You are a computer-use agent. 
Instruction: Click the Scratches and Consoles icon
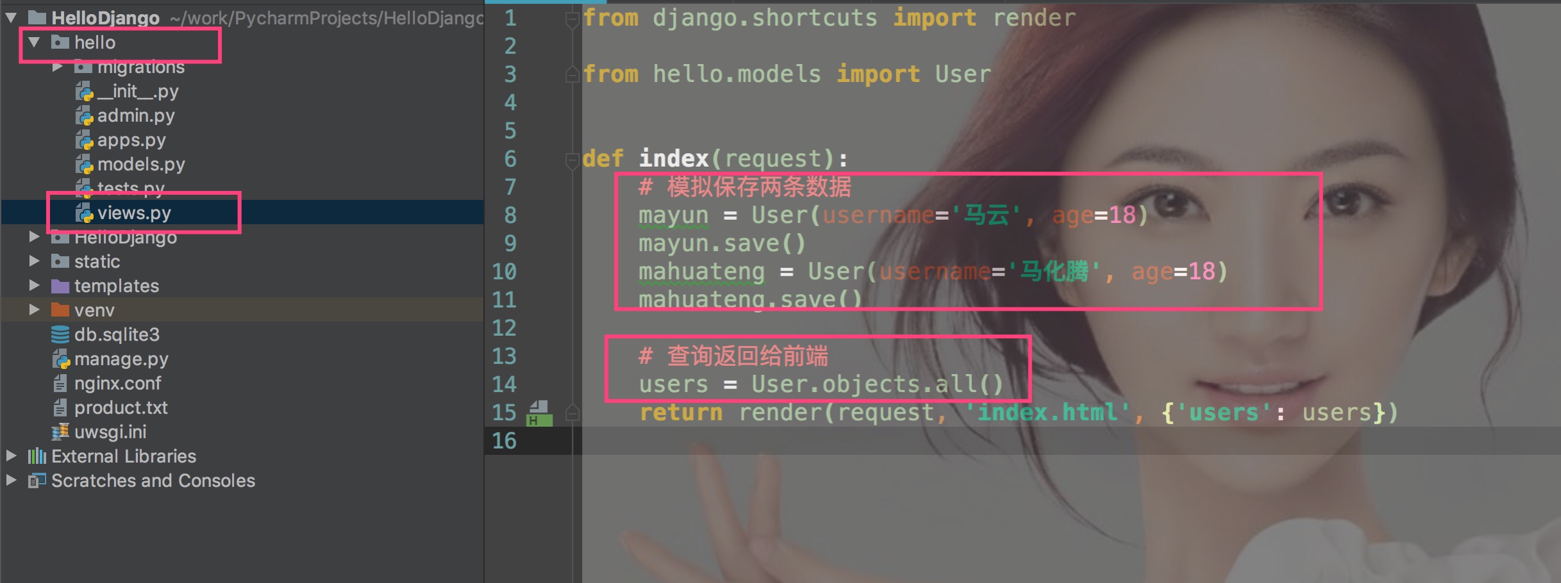37,480
